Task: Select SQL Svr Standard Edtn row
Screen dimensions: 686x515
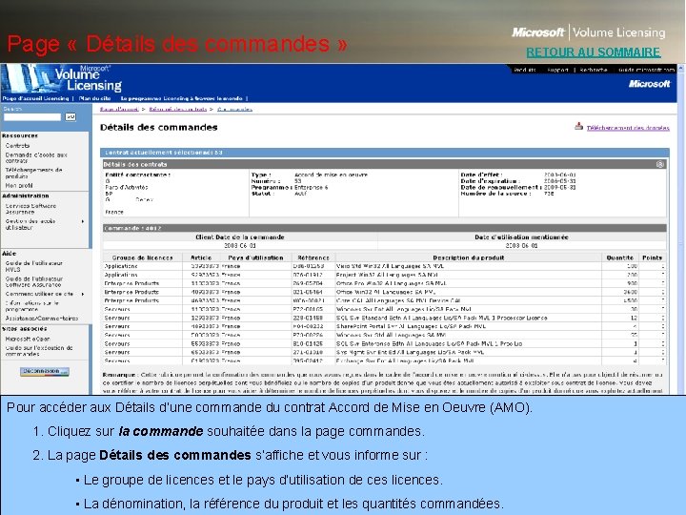Action: click(385, 318)
